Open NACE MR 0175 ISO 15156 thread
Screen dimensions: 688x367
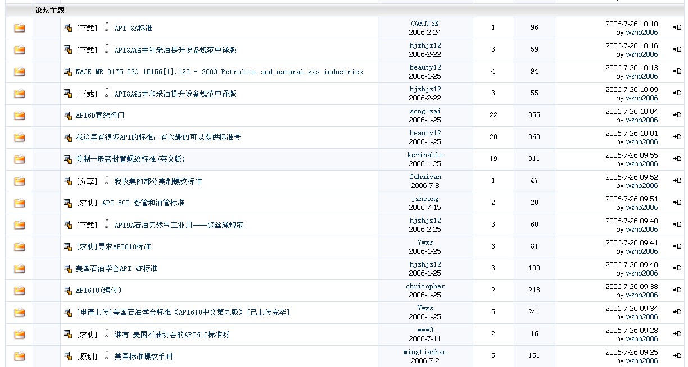point(219,72)
